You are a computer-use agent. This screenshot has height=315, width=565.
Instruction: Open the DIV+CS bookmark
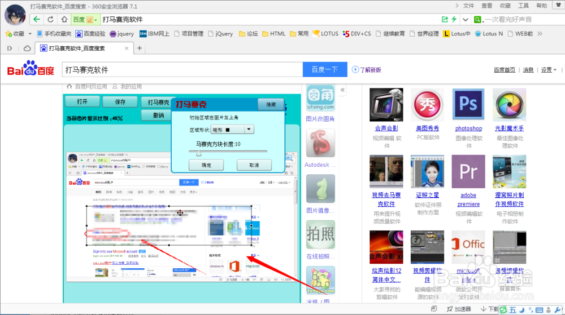[357, 34]
